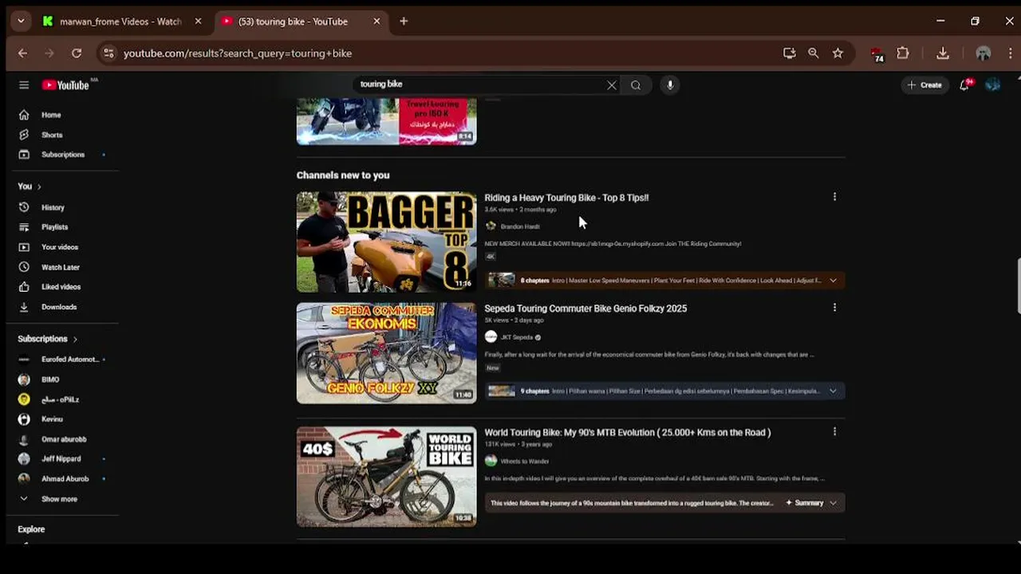Click the browser address bar URL
This screenshot has height=574, width=1021.
pyautogui.click(x=238, y=53)
